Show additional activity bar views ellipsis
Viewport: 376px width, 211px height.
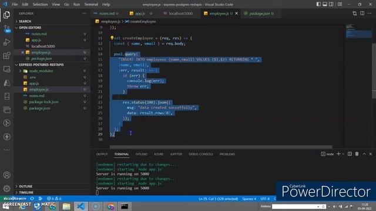6,150
